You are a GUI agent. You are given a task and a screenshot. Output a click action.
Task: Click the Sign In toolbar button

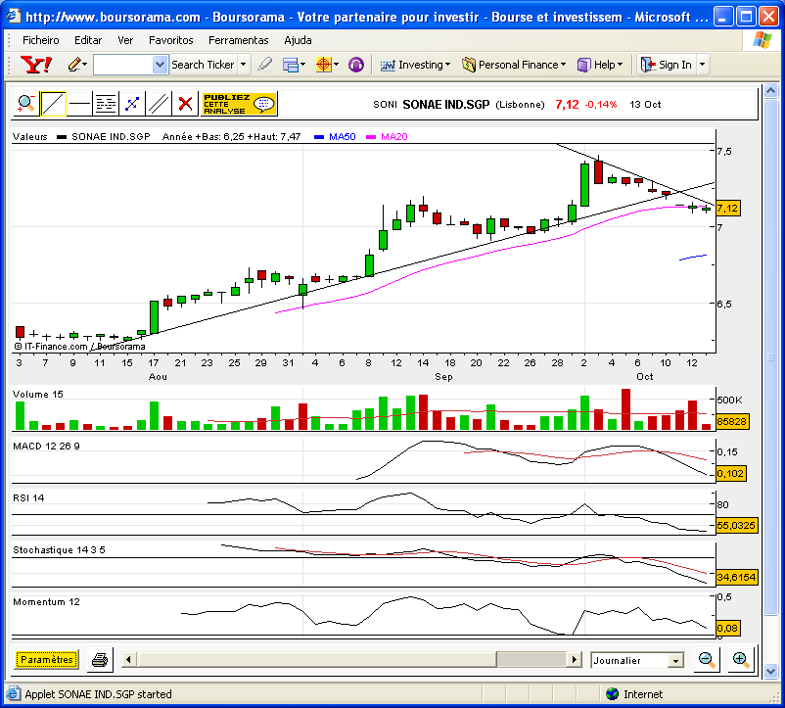(x=668, y=65)
